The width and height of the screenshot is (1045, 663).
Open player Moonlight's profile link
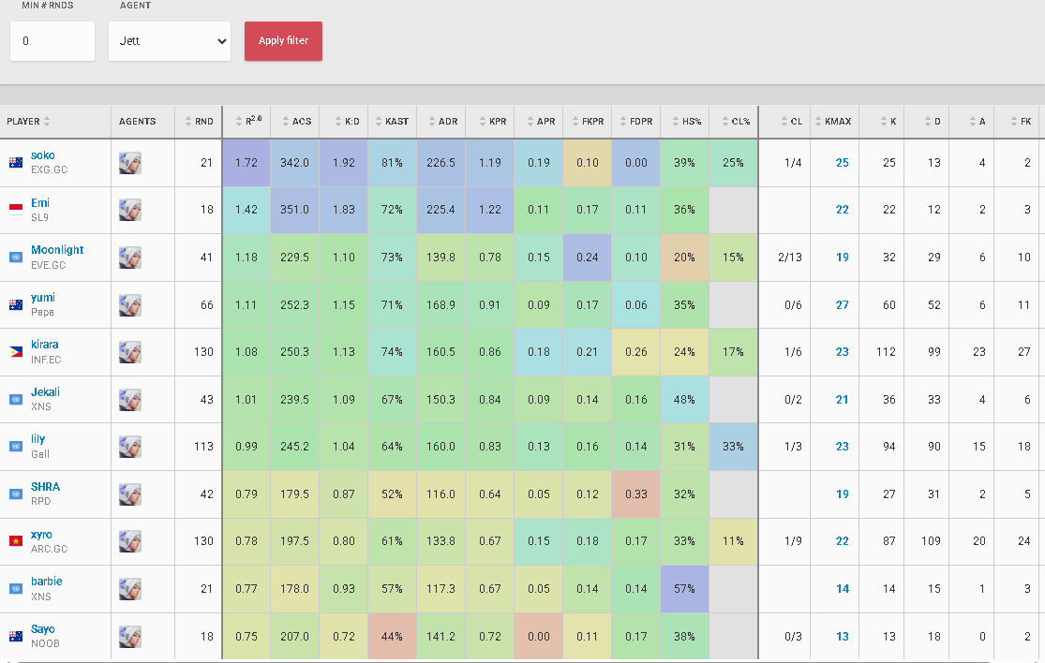click(57, 250)
